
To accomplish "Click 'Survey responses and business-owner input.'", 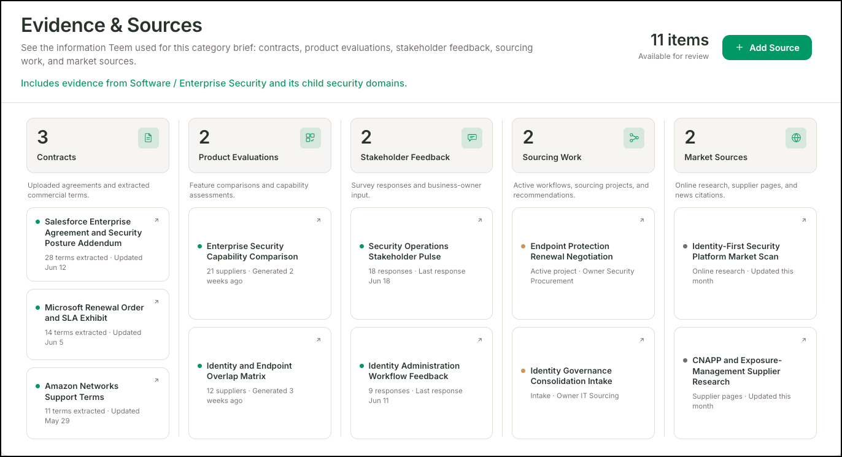I will (417, 190).
